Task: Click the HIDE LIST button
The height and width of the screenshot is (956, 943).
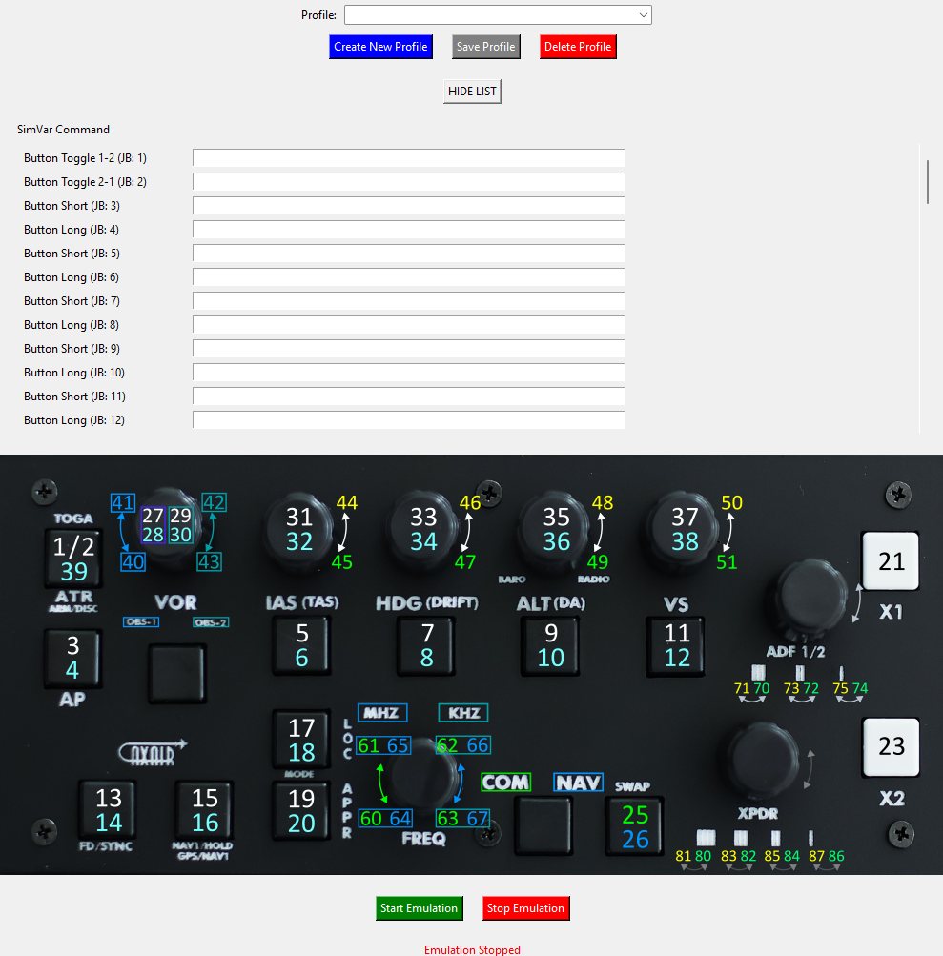Action: pyautogui.click(x=472, y=92)
